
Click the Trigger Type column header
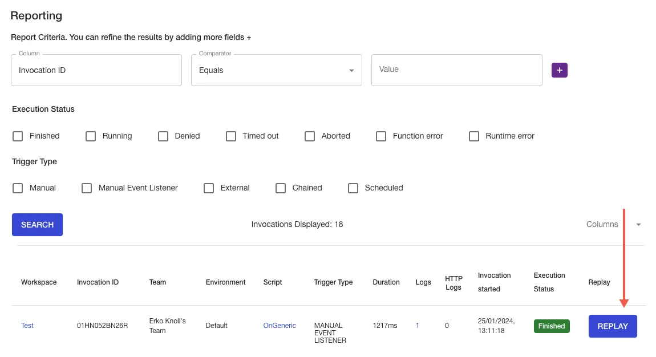tap(334, 282)
